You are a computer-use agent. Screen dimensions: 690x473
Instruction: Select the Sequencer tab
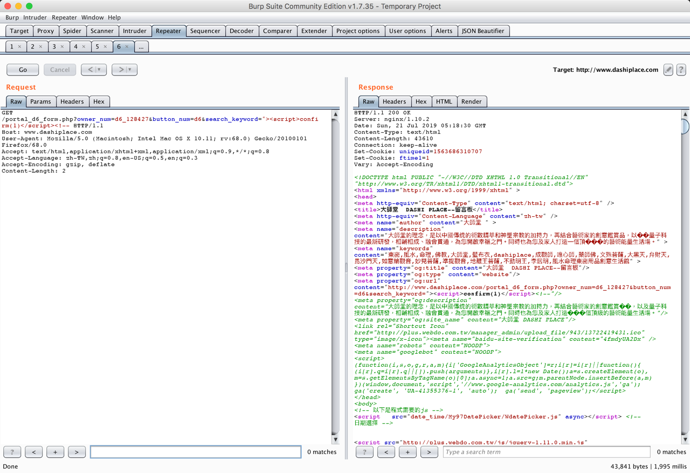205,31
